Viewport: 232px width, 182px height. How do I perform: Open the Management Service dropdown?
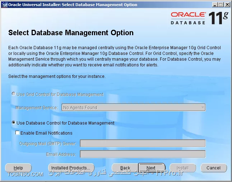coord(134,107)
